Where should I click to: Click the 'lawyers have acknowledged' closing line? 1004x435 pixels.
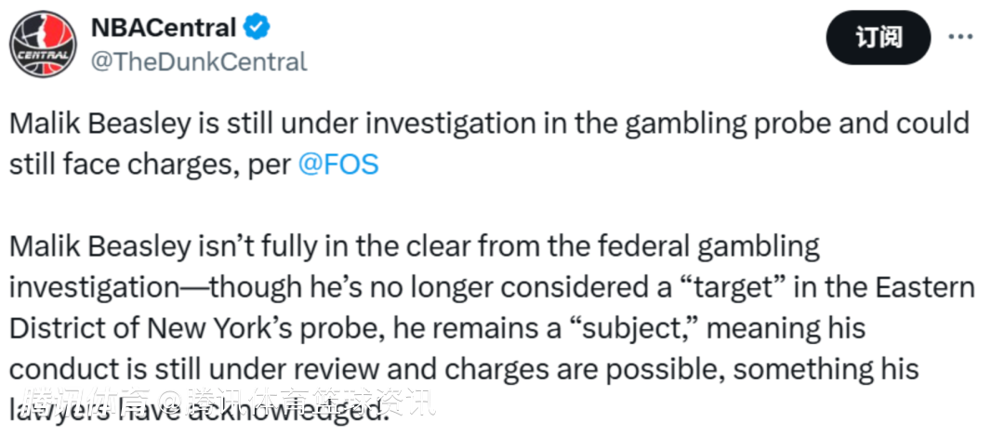click(199, 410)
